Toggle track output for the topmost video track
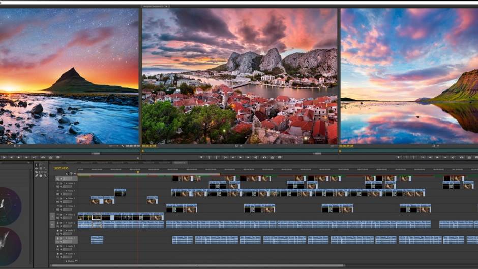 57,179
